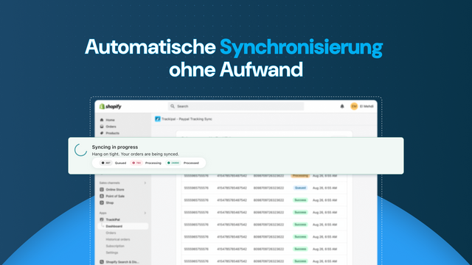Click the Shopify Search & Dis... app icon
472x265 pixels.
coord(102,262)
